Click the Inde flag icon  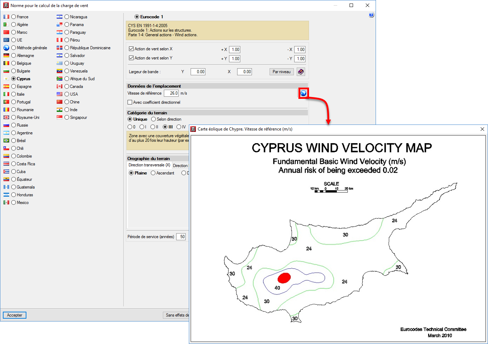pyautogui.click(x=60, y=110)
